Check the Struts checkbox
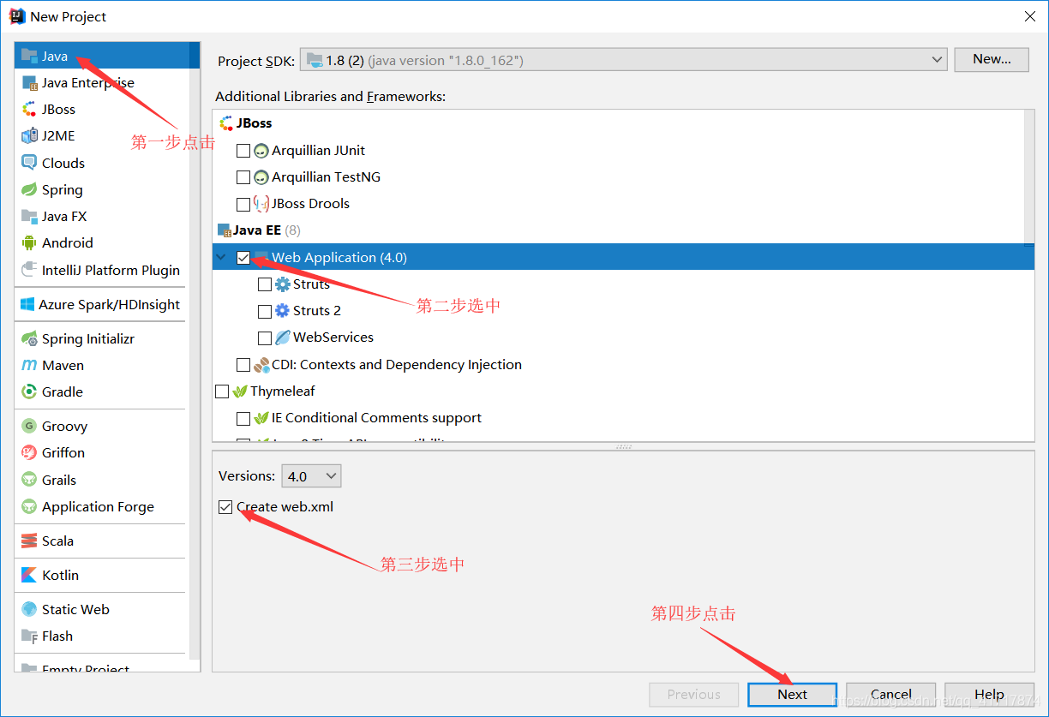The image size is (1049, 717). click(265, 284)
